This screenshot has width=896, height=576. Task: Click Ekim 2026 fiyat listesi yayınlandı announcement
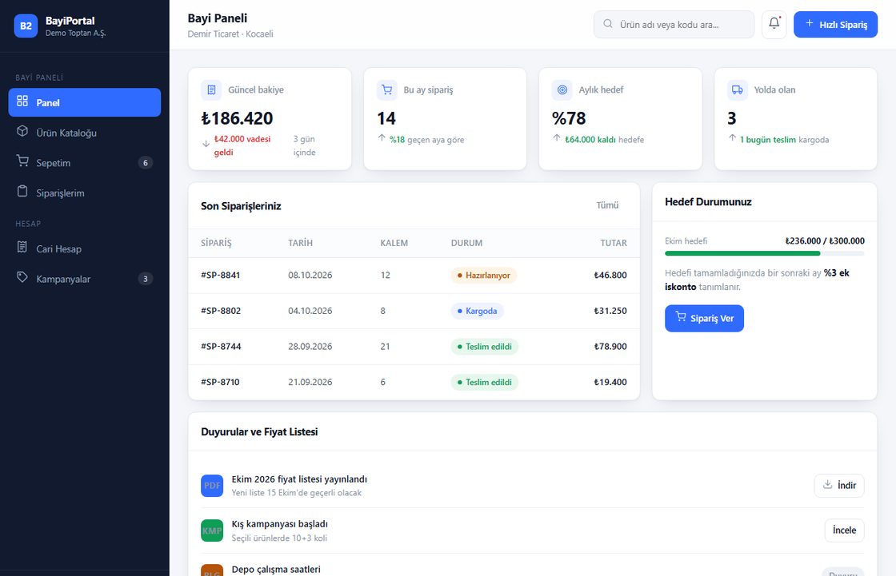click(x=299, y=479)
